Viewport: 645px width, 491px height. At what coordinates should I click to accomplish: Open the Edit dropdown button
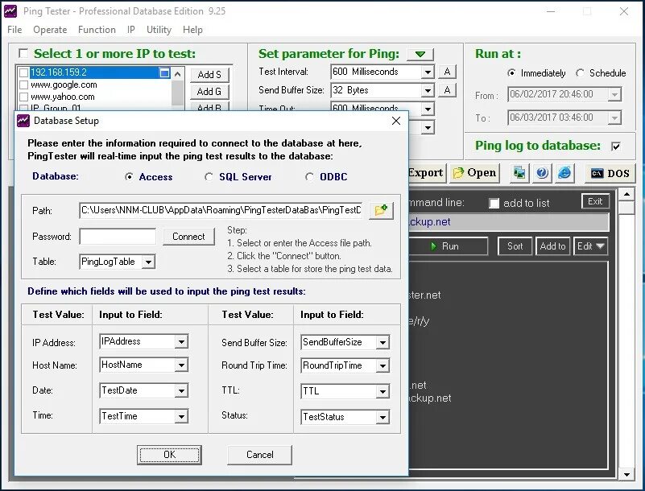590,246
